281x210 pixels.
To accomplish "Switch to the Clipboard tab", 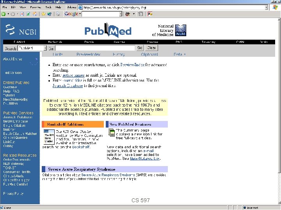I will point(149,54).
